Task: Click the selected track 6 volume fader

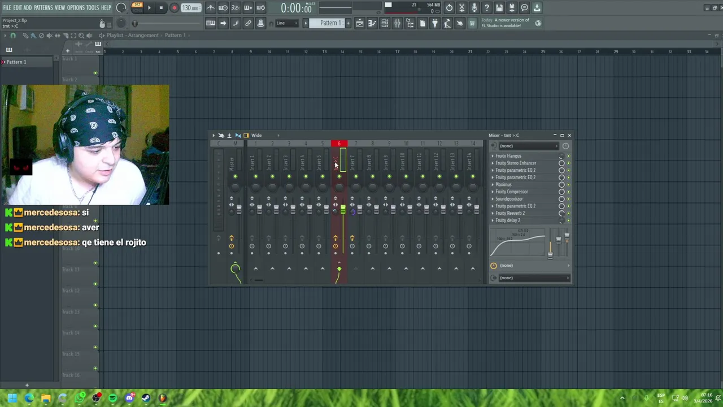Action: (343, 210)
